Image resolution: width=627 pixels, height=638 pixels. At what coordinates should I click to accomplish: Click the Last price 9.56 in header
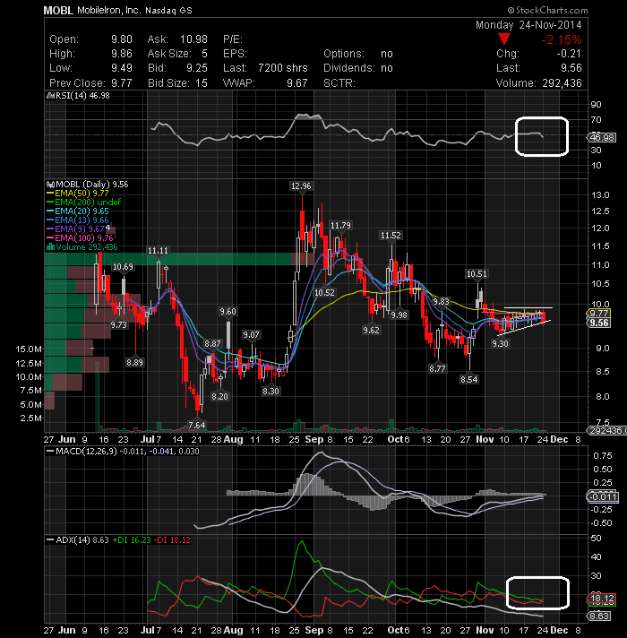coord(571,68)
